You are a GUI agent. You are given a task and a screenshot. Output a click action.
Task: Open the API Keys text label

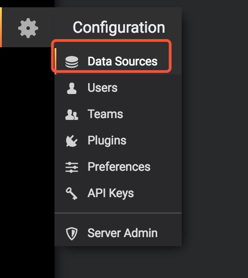point(111,194)
